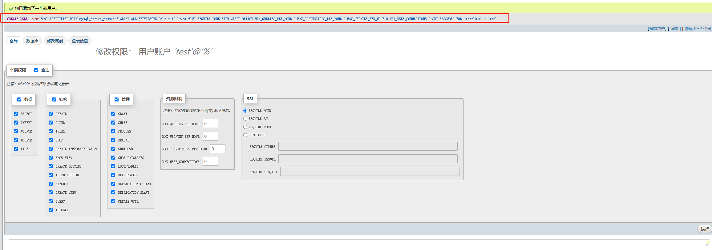Uncheck the SHOW DATABASES privilege
The width and height of the screenshot is (712, 250).
pos(113,157)
